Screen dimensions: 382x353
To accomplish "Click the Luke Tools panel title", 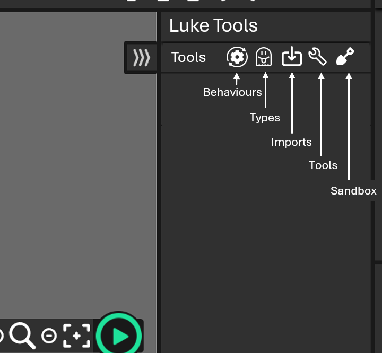I will (x=213, y=25).
